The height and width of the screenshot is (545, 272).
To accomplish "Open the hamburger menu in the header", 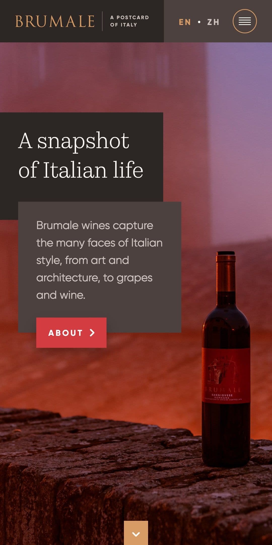I will pos(245,21).
